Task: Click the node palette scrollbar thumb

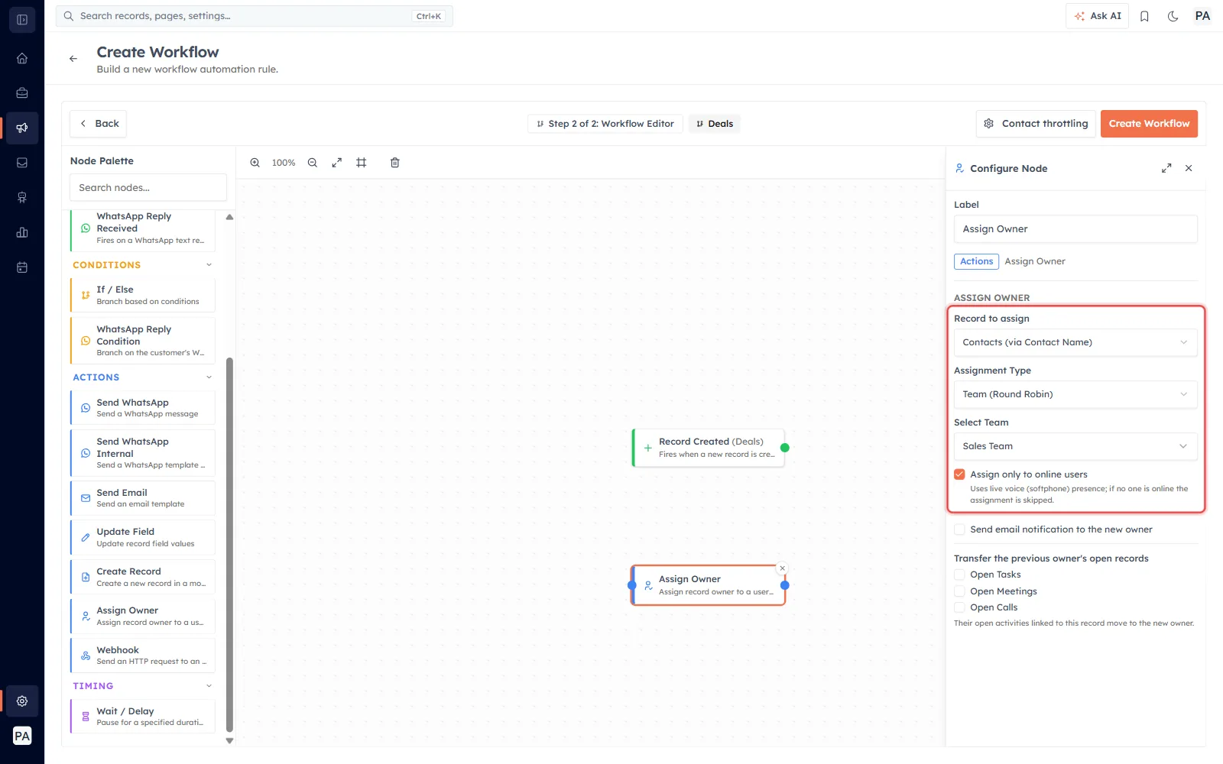Action: coord(229,544)
